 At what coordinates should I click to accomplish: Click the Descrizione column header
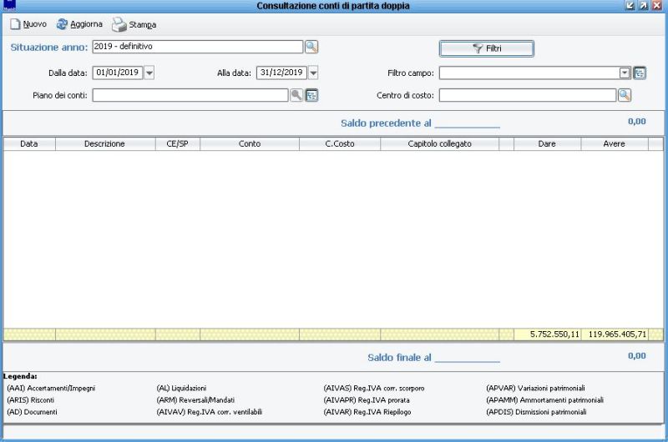[104, 143]
